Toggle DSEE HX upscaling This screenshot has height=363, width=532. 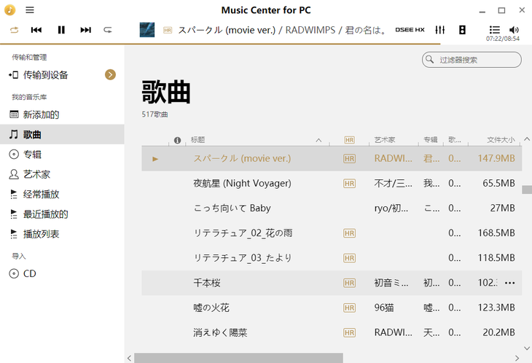410,30
